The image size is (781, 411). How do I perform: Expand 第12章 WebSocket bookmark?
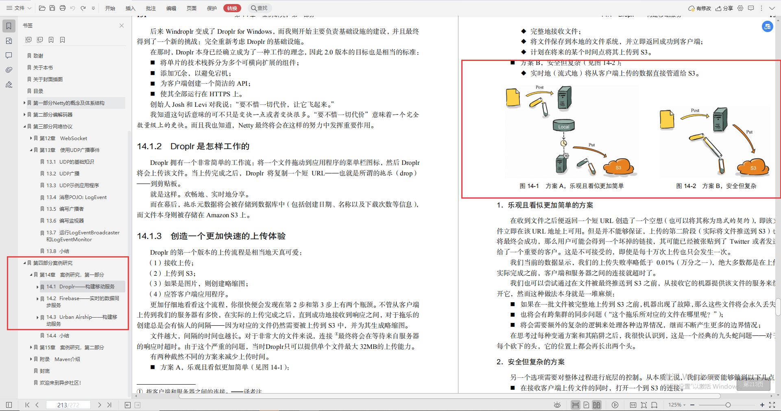pyautogui.click(x=31, y=138)
